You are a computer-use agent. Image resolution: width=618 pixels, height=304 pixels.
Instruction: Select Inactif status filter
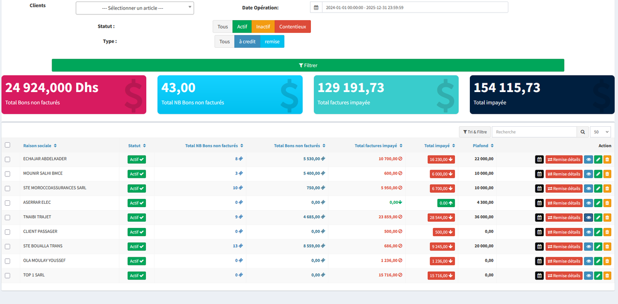[263, 26]
